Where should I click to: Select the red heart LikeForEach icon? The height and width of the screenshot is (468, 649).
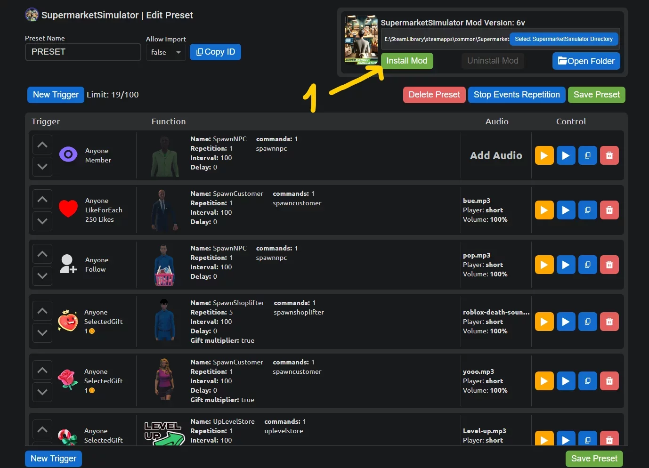tap(68, 209)
